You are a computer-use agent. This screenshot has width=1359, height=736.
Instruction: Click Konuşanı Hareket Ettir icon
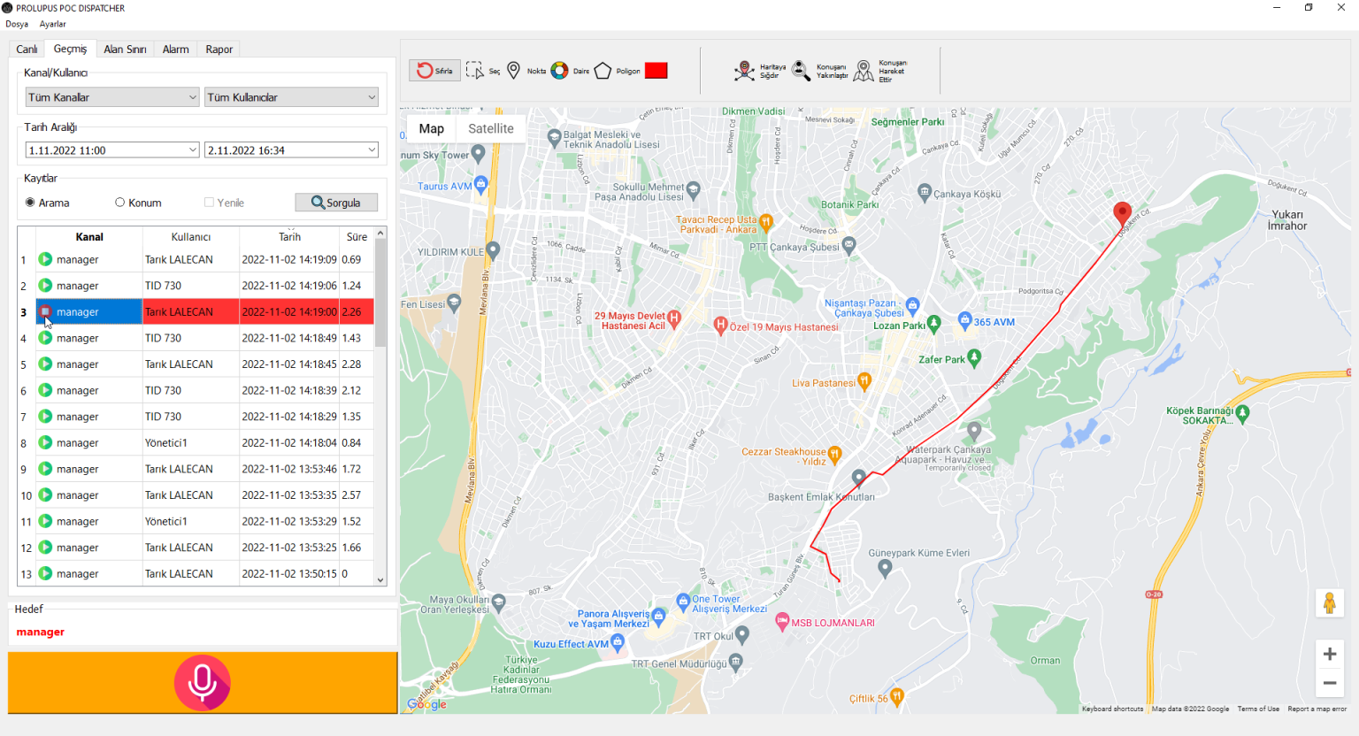(864, 71)
